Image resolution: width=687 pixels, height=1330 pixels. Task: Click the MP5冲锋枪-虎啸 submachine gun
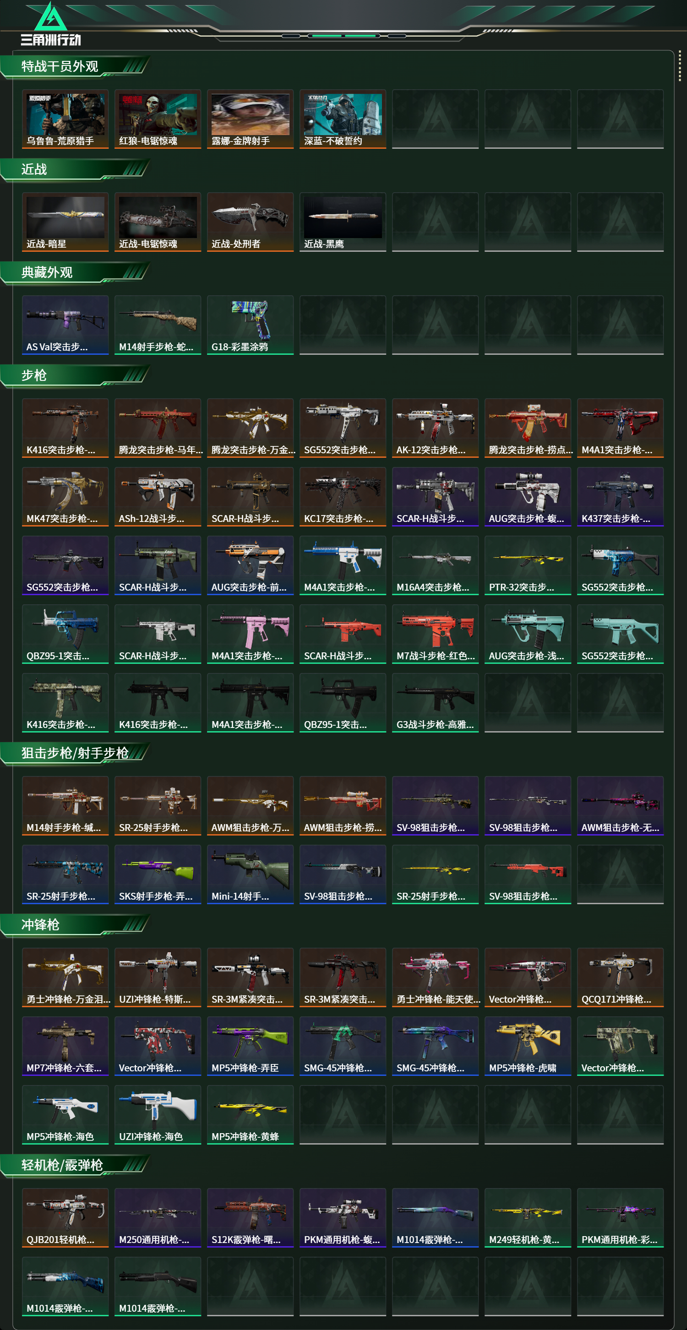click(528, 1046)
